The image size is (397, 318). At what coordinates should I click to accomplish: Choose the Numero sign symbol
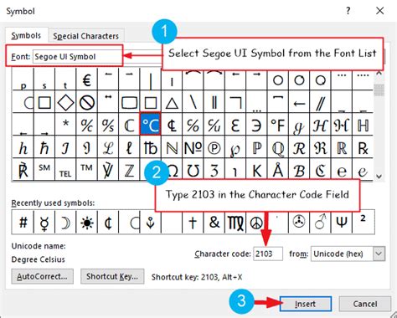pos(193,147)
